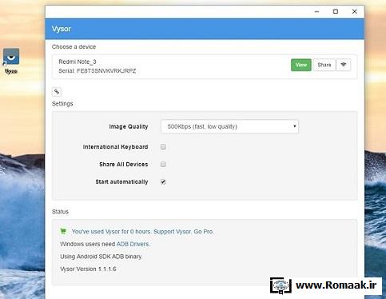Uncheck the Start automatically checkbox
This screenshot has width=386, height=299.
163,181
